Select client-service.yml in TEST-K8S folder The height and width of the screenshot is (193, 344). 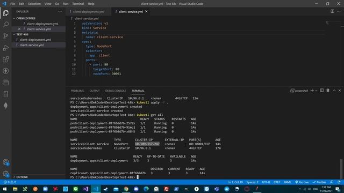tap(32, 45)
